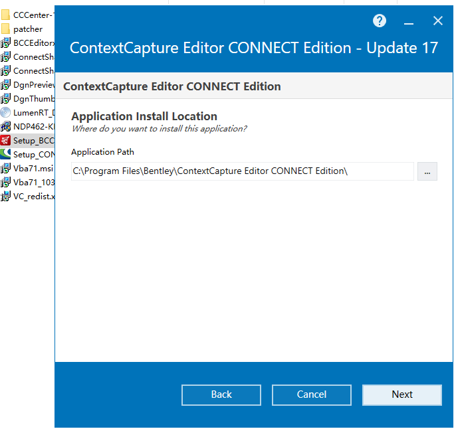Click the file name 'Vba71.msi'
The height and width of the screenshot is (431, 454).
point(33,169)
